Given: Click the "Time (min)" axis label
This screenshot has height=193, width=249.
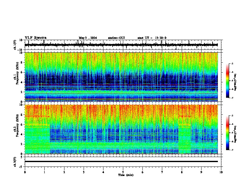Looking at the screenshot, I should (x=126, y=175).
